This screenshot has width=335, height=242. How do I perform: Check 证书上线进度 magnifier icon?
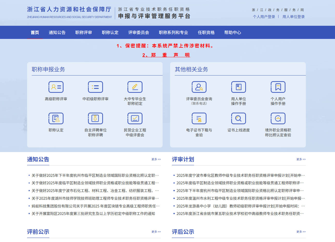[x=238, y=119]
